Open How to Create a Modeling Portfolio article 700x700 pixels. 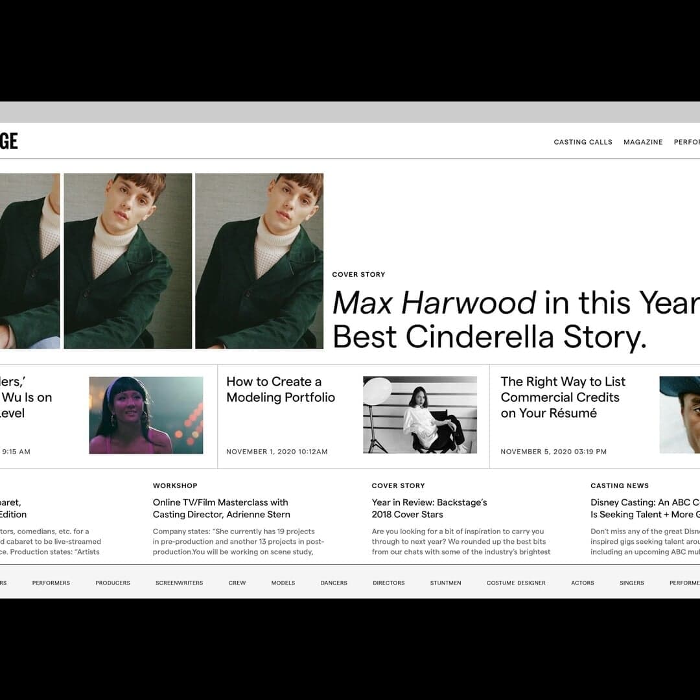tap(281, 390)
